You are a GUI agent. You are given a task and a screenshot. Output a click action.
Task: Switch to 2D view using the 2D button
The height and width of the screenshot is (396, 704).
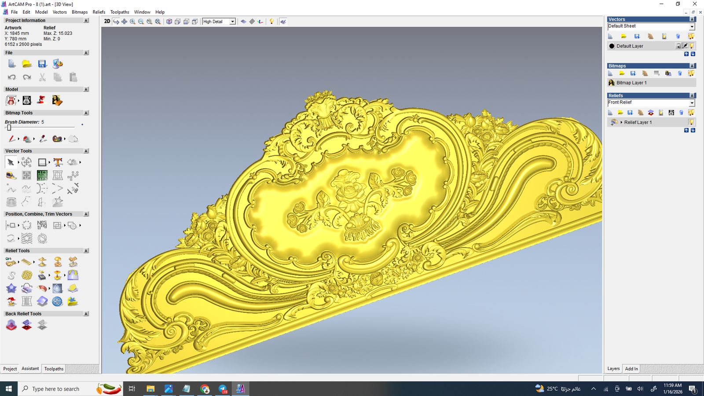107,22
